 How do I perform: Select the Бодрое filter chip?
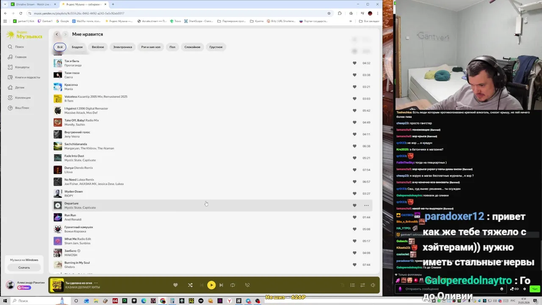click(77, 47)
